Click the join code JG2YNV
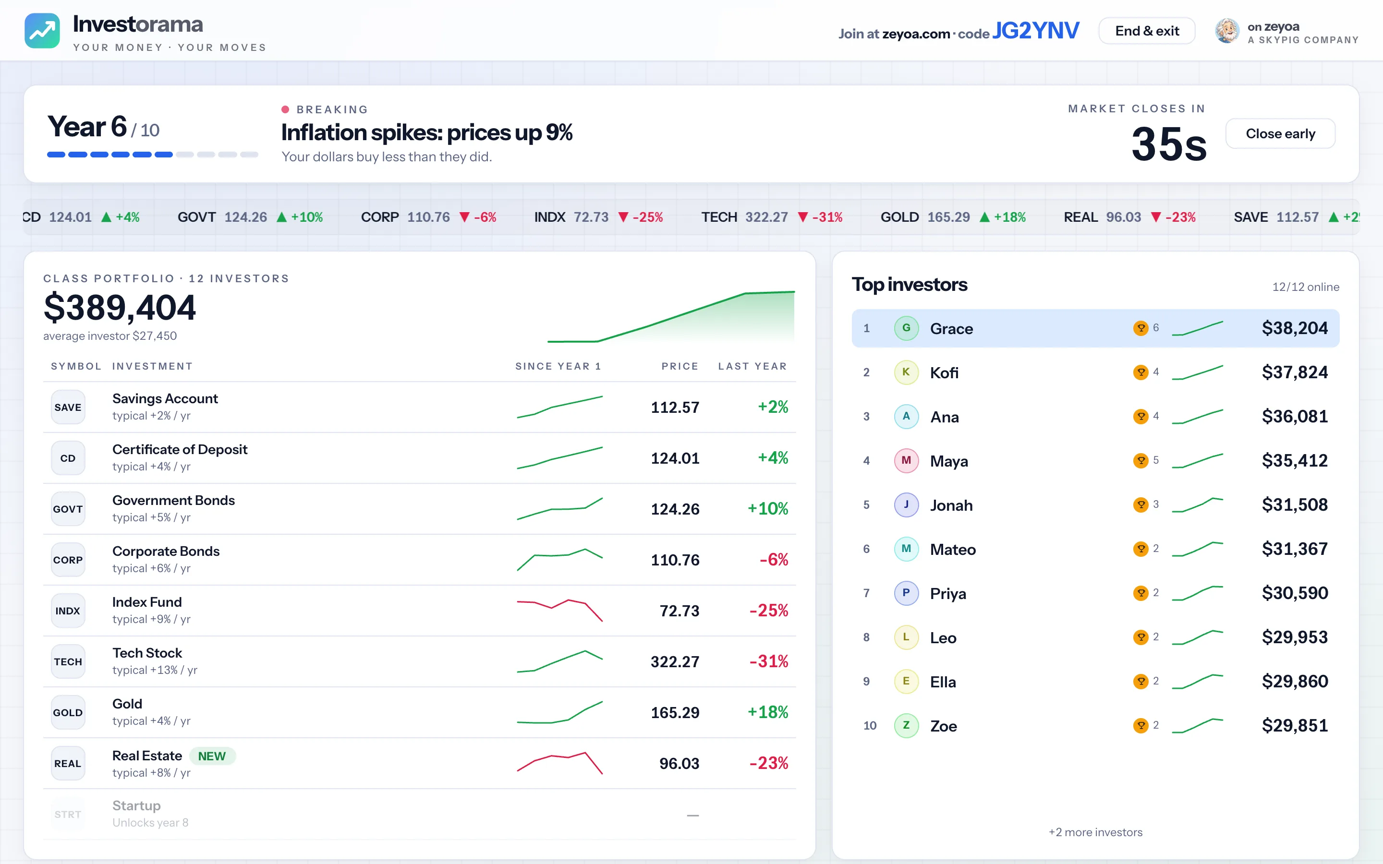 [1035, 31]
